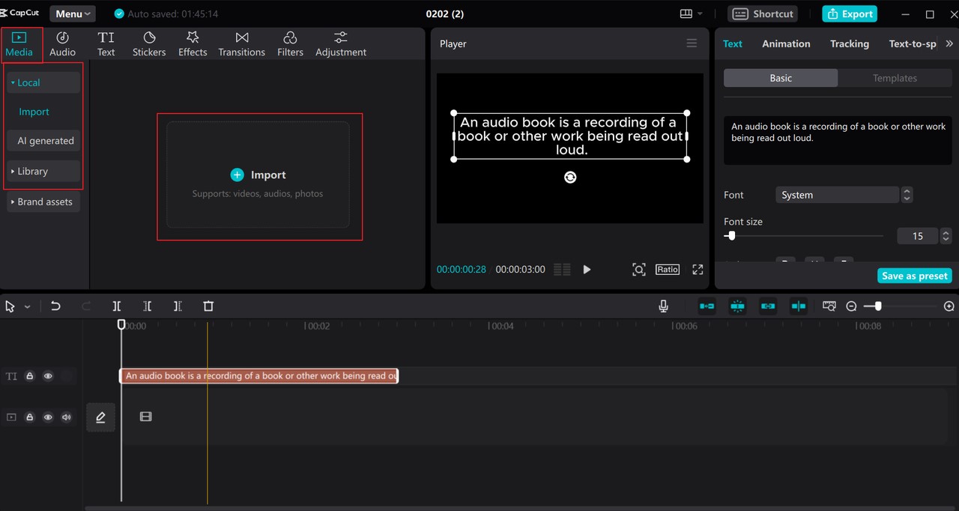Switch to the Animation tab

[786, 43]
